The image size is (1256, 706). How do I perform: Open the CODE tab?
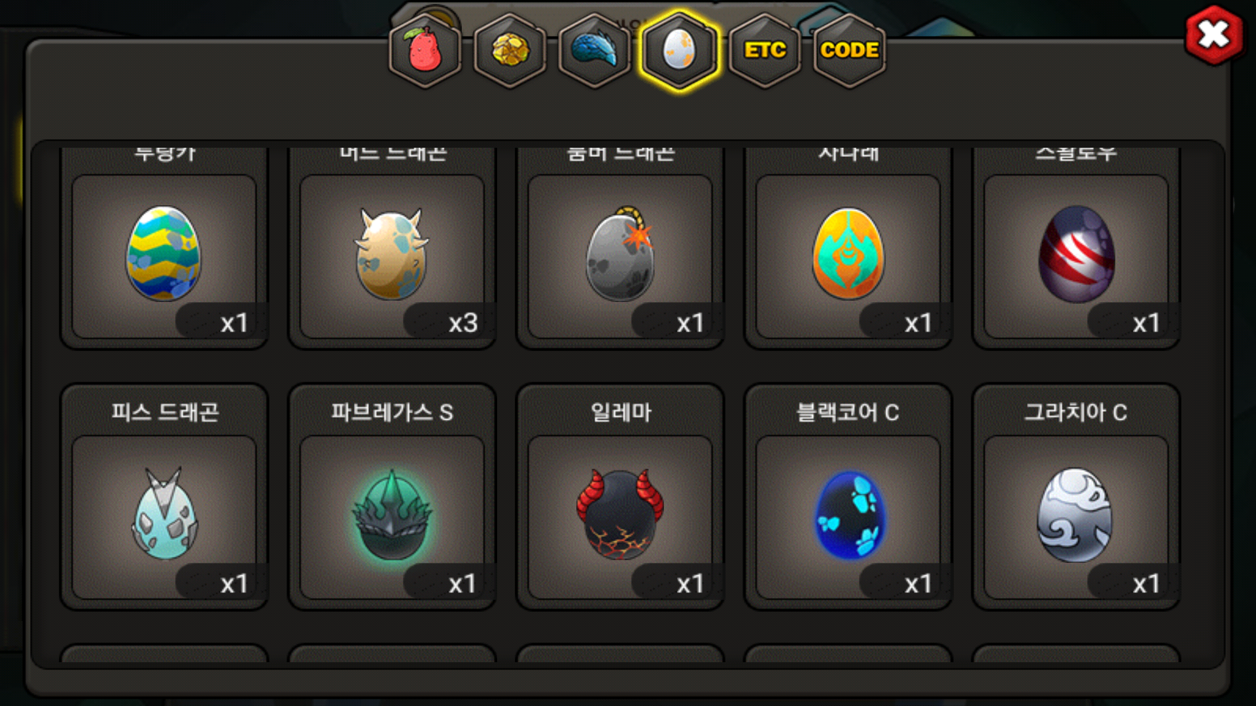849,51
